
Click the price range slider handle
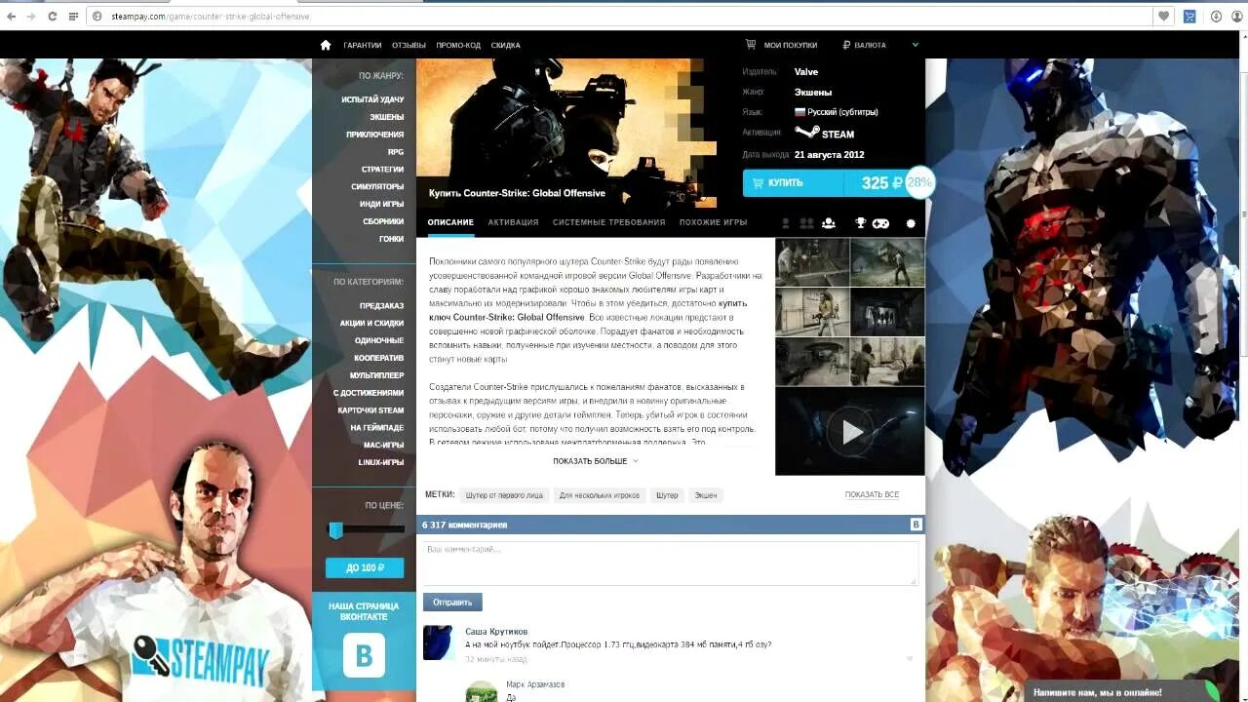point(335,529)
